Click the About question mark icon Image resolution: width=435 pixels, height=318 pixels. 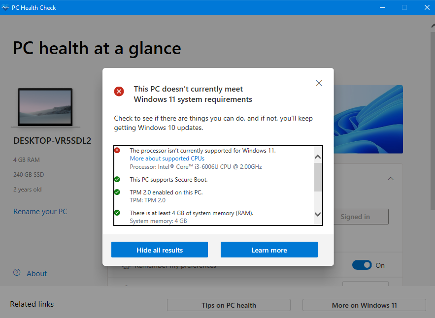coord(17,272)
